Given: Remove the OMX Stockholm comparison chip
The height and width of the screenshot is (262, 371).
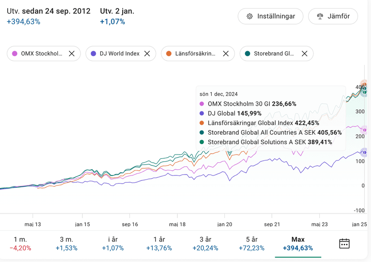Looking at the screenshot, I should click(71, 53).
